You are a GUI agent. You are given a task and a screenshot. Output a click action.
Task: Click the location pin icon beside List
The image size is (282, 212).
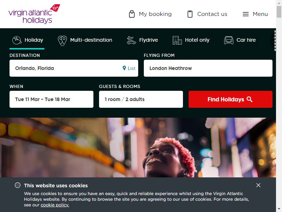point(124,68)
